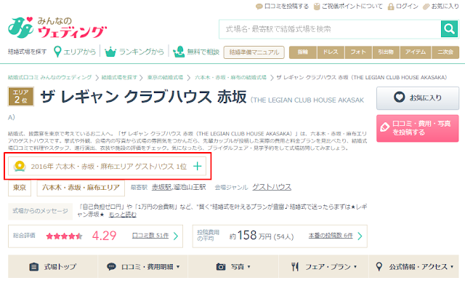465x283 pixels.
Task: Click the speech bubble icon on 口コミ・費用明細 tab
Action: tap(111, 267)
